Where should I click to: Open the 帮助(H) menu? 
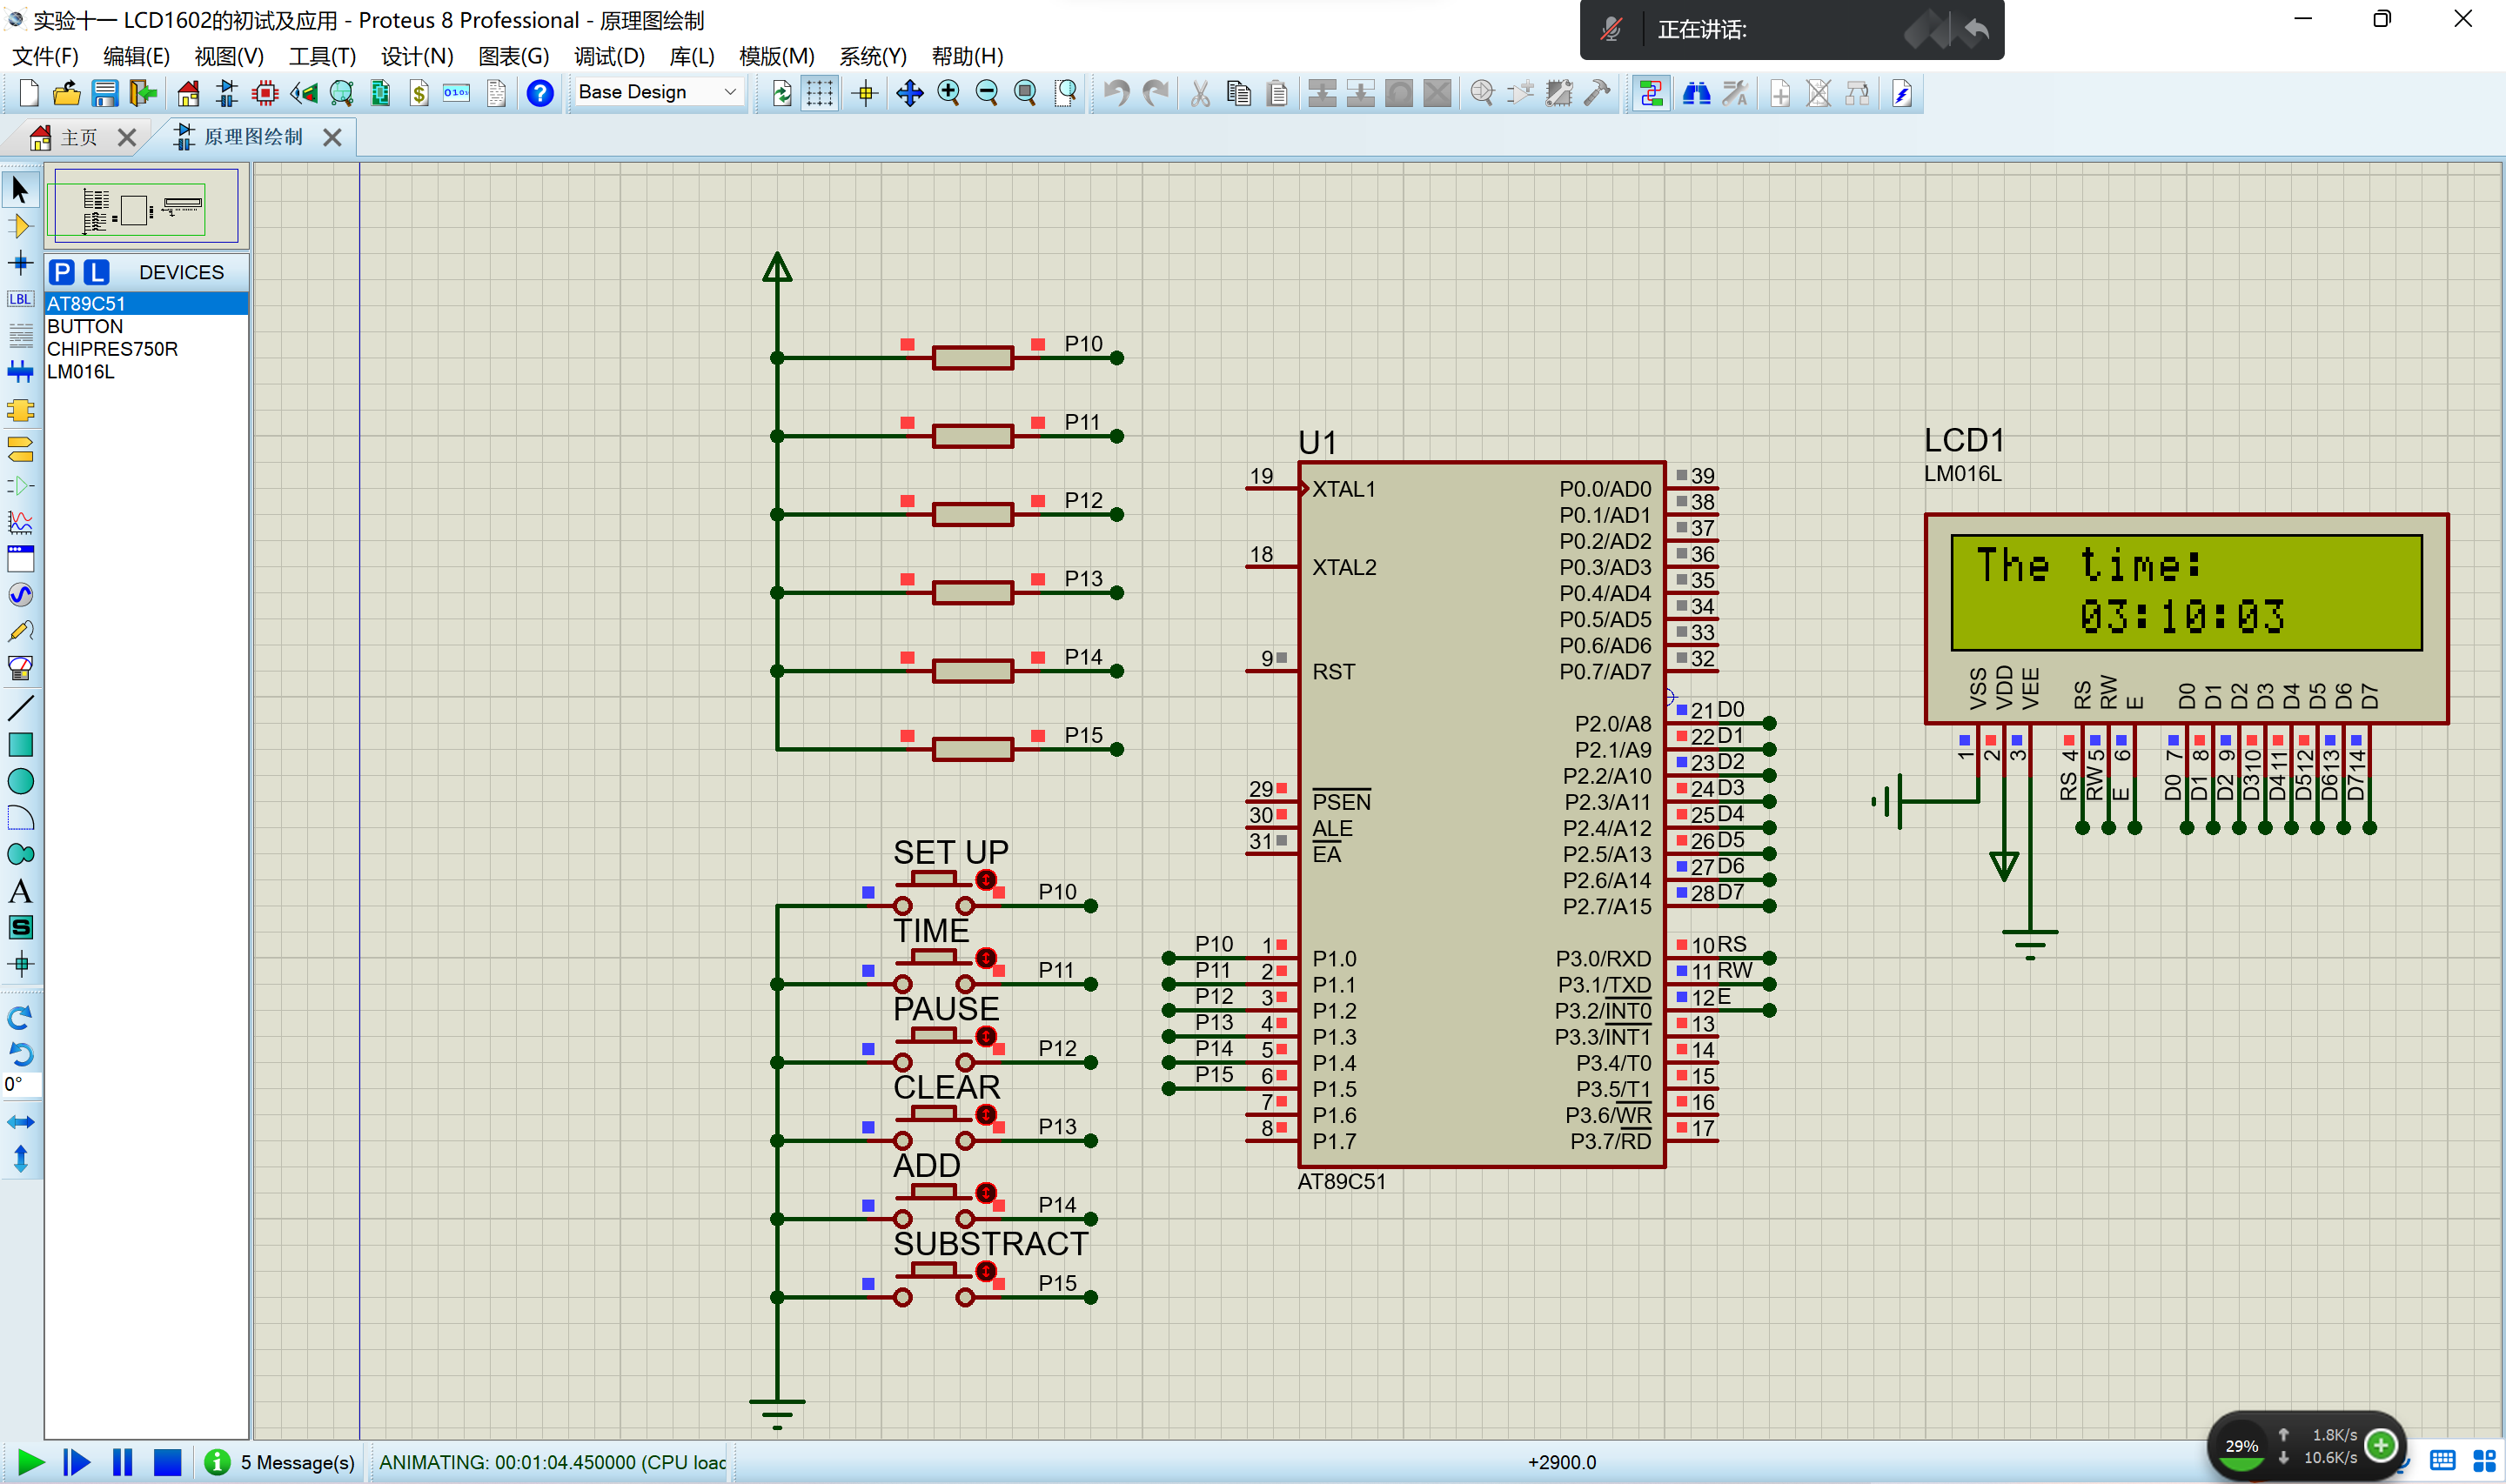point(967,56)
